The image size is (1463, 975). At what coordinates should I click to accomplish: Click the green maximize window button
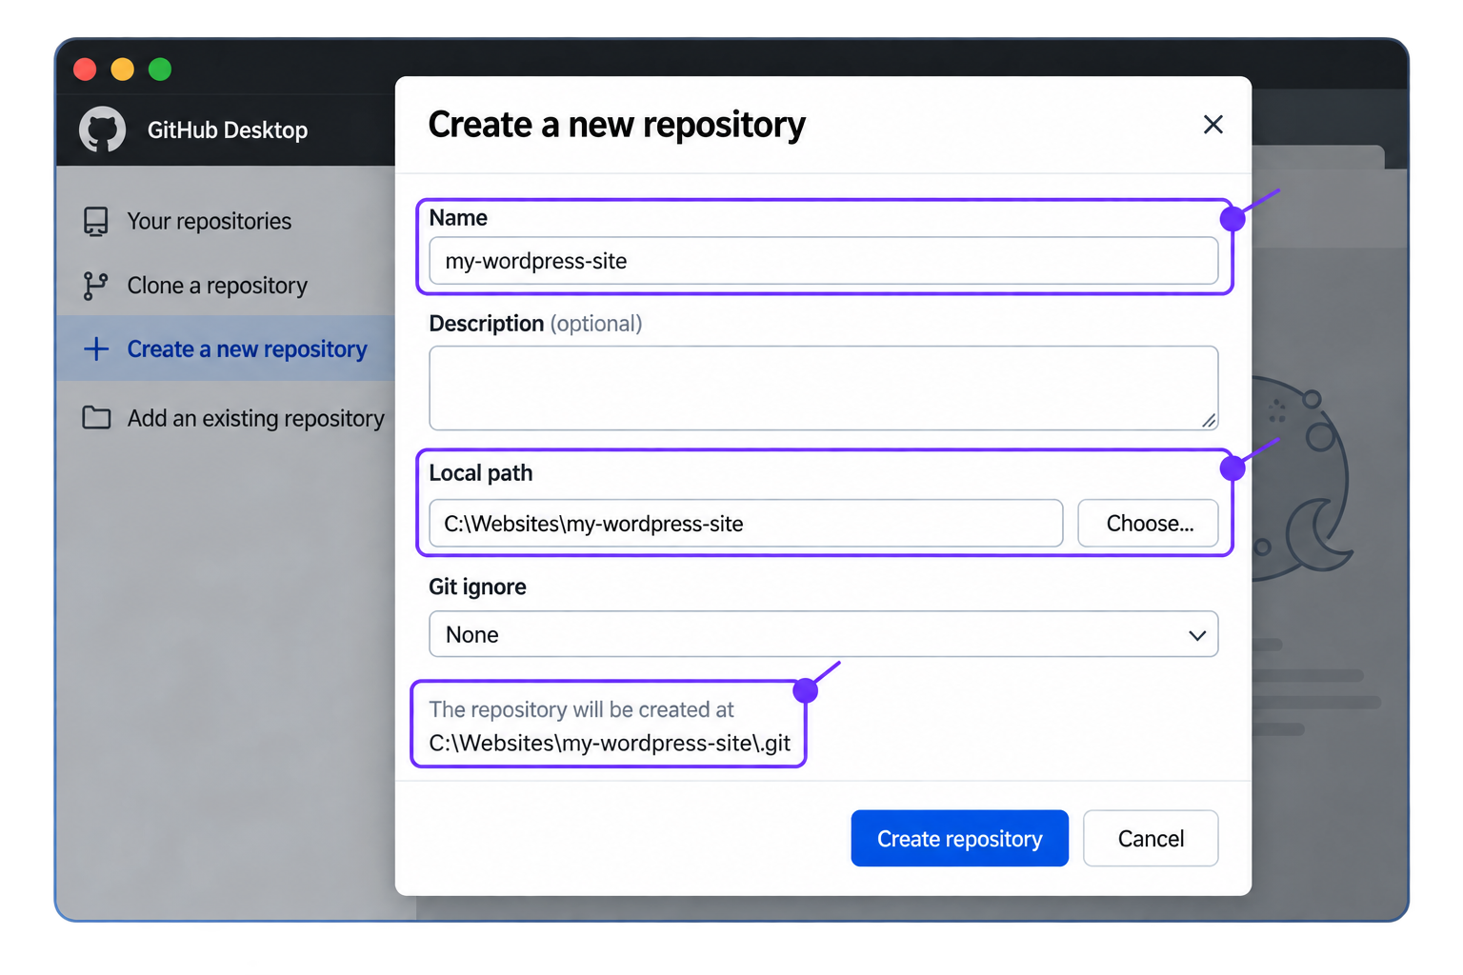click(x=160, y=70)
